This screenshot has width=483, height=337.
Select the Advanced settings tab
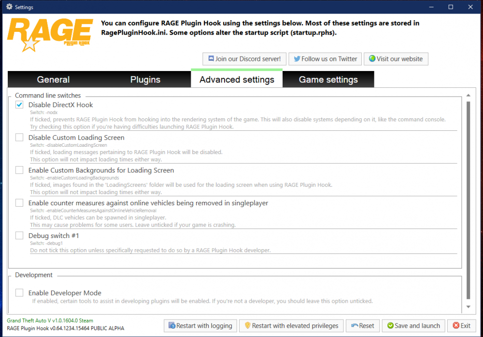pos(237,79)
